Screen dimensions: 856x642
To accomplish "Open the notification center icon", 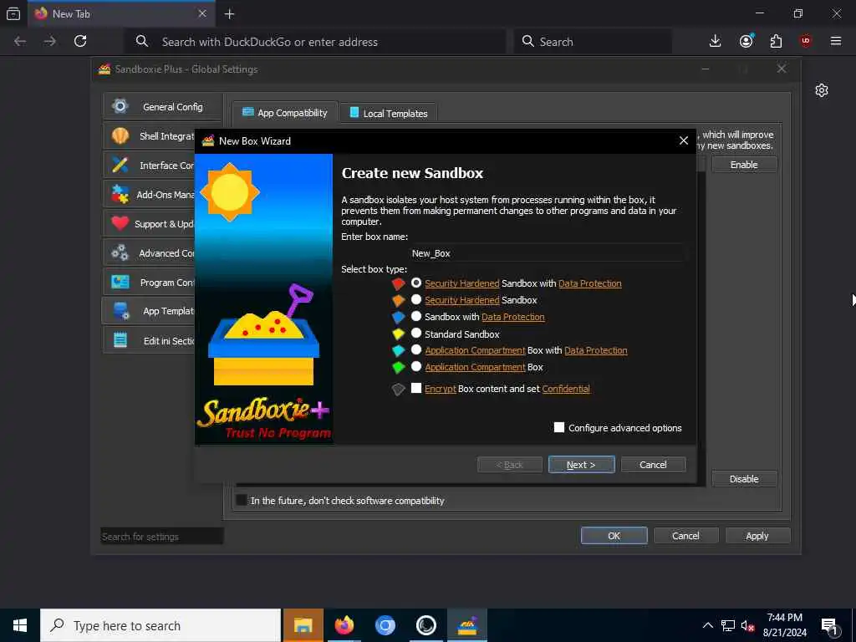I will pos(829,625).
